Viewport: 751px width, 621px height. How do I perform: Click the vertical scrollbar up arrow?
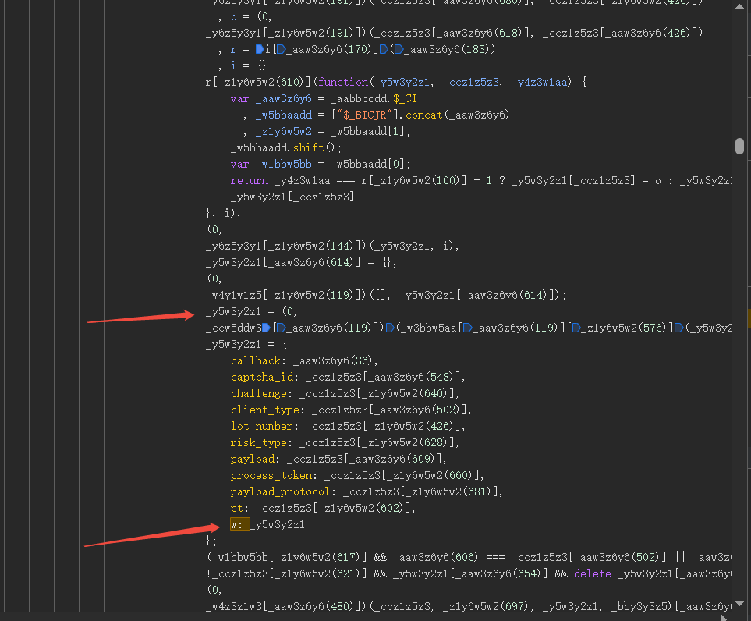[739, 7]
